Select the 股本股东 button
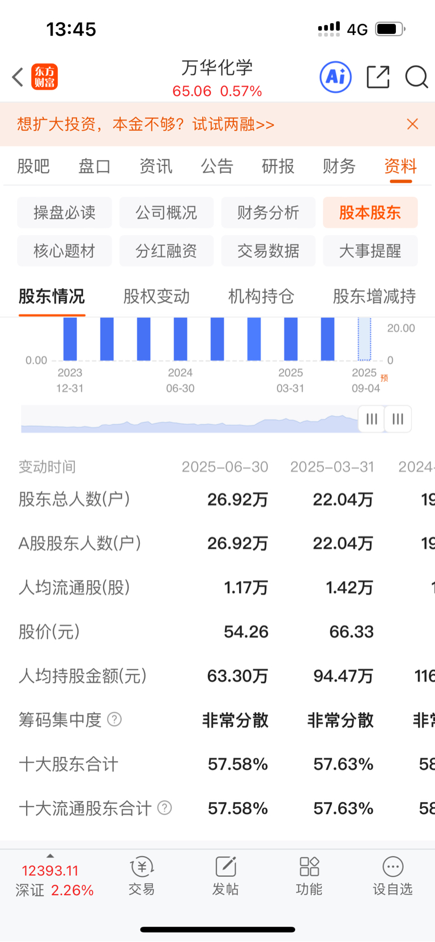This screenshot has width=435, height=942. pyautogui.click(x=370, y=212)
